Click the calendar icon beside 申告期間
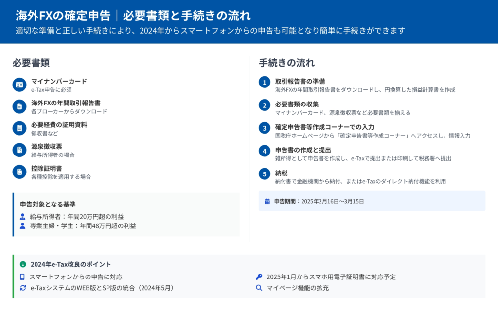Screen dimensions: 498x311 pos(267,201)
